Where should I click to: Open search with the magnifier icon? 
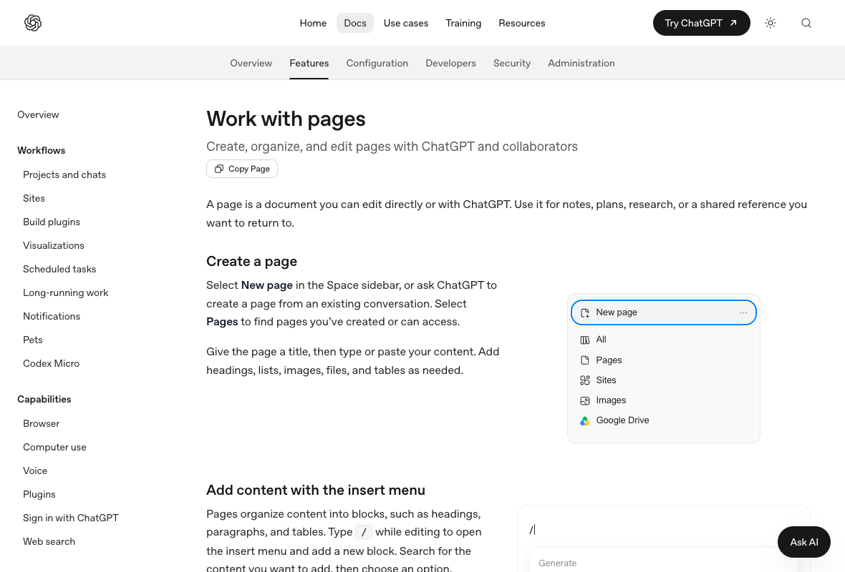(x=806, y=23)
